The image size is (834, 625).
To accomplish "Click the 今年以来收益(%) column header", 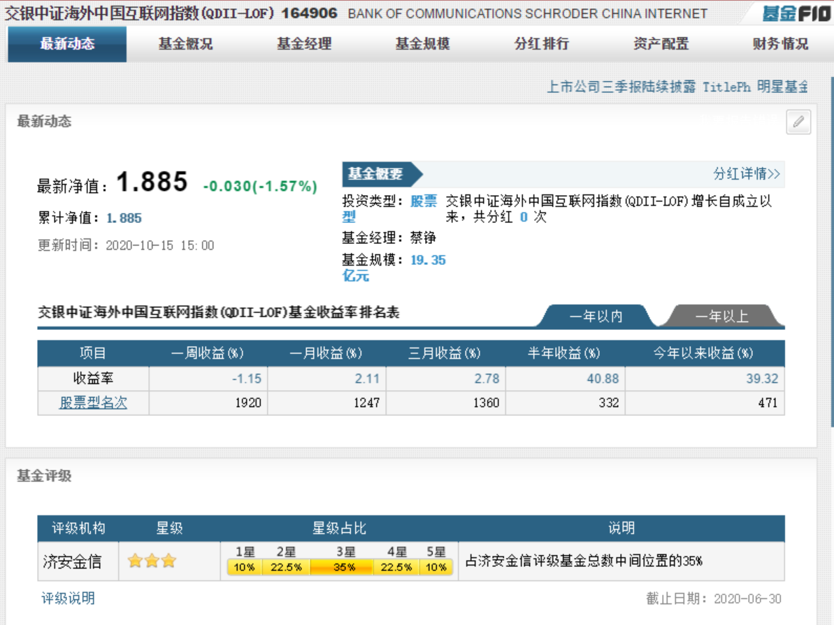I will coord(703,353).
